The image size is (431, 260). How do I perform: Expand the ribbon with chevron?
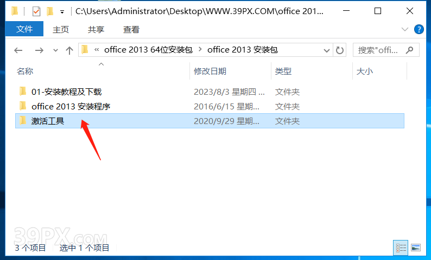click(405, 29)
